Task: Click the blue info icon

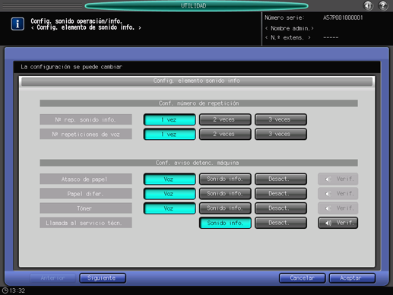Action: 17,24
